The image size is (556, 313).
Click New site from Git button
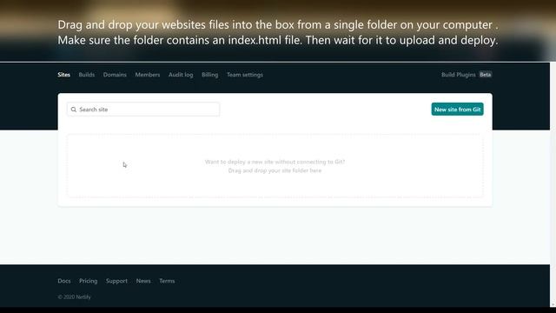coord(458,110)
